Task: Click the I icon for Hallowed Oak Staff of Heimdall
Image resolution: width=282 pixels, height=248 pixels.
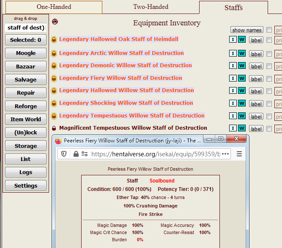Action: point(233,39)
